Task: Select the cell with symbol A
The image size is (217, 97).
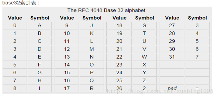Action: (x=40, y=25)
